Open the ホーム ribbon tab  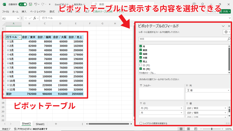click(x=15, y=12)
